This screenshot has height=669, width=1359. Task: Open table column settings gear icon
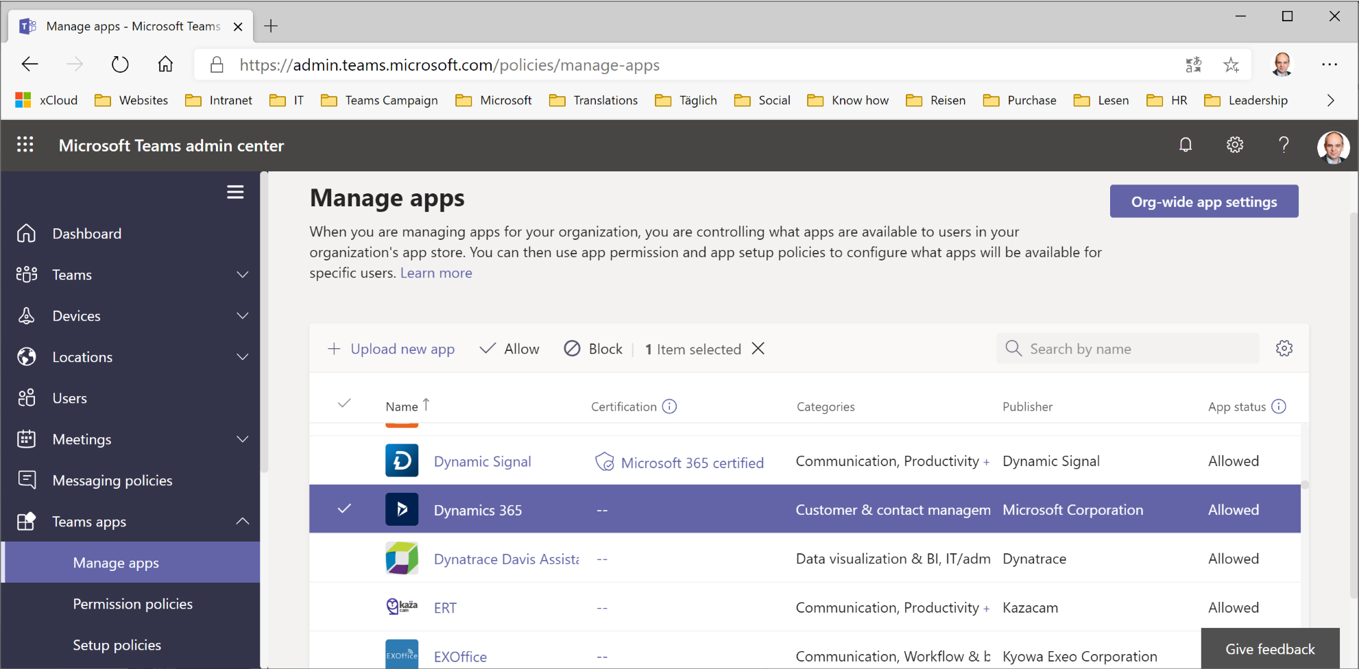(x=1284, y=348)
